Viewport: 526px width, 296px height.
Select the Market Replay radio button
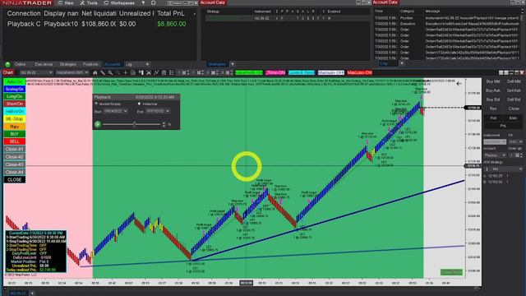pos(96,104)
